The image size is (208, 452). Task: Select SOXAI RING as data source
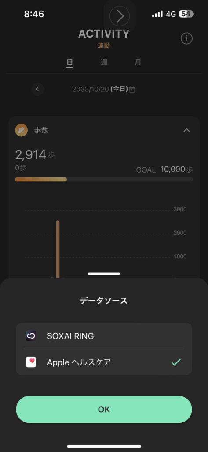pos(104,336)
